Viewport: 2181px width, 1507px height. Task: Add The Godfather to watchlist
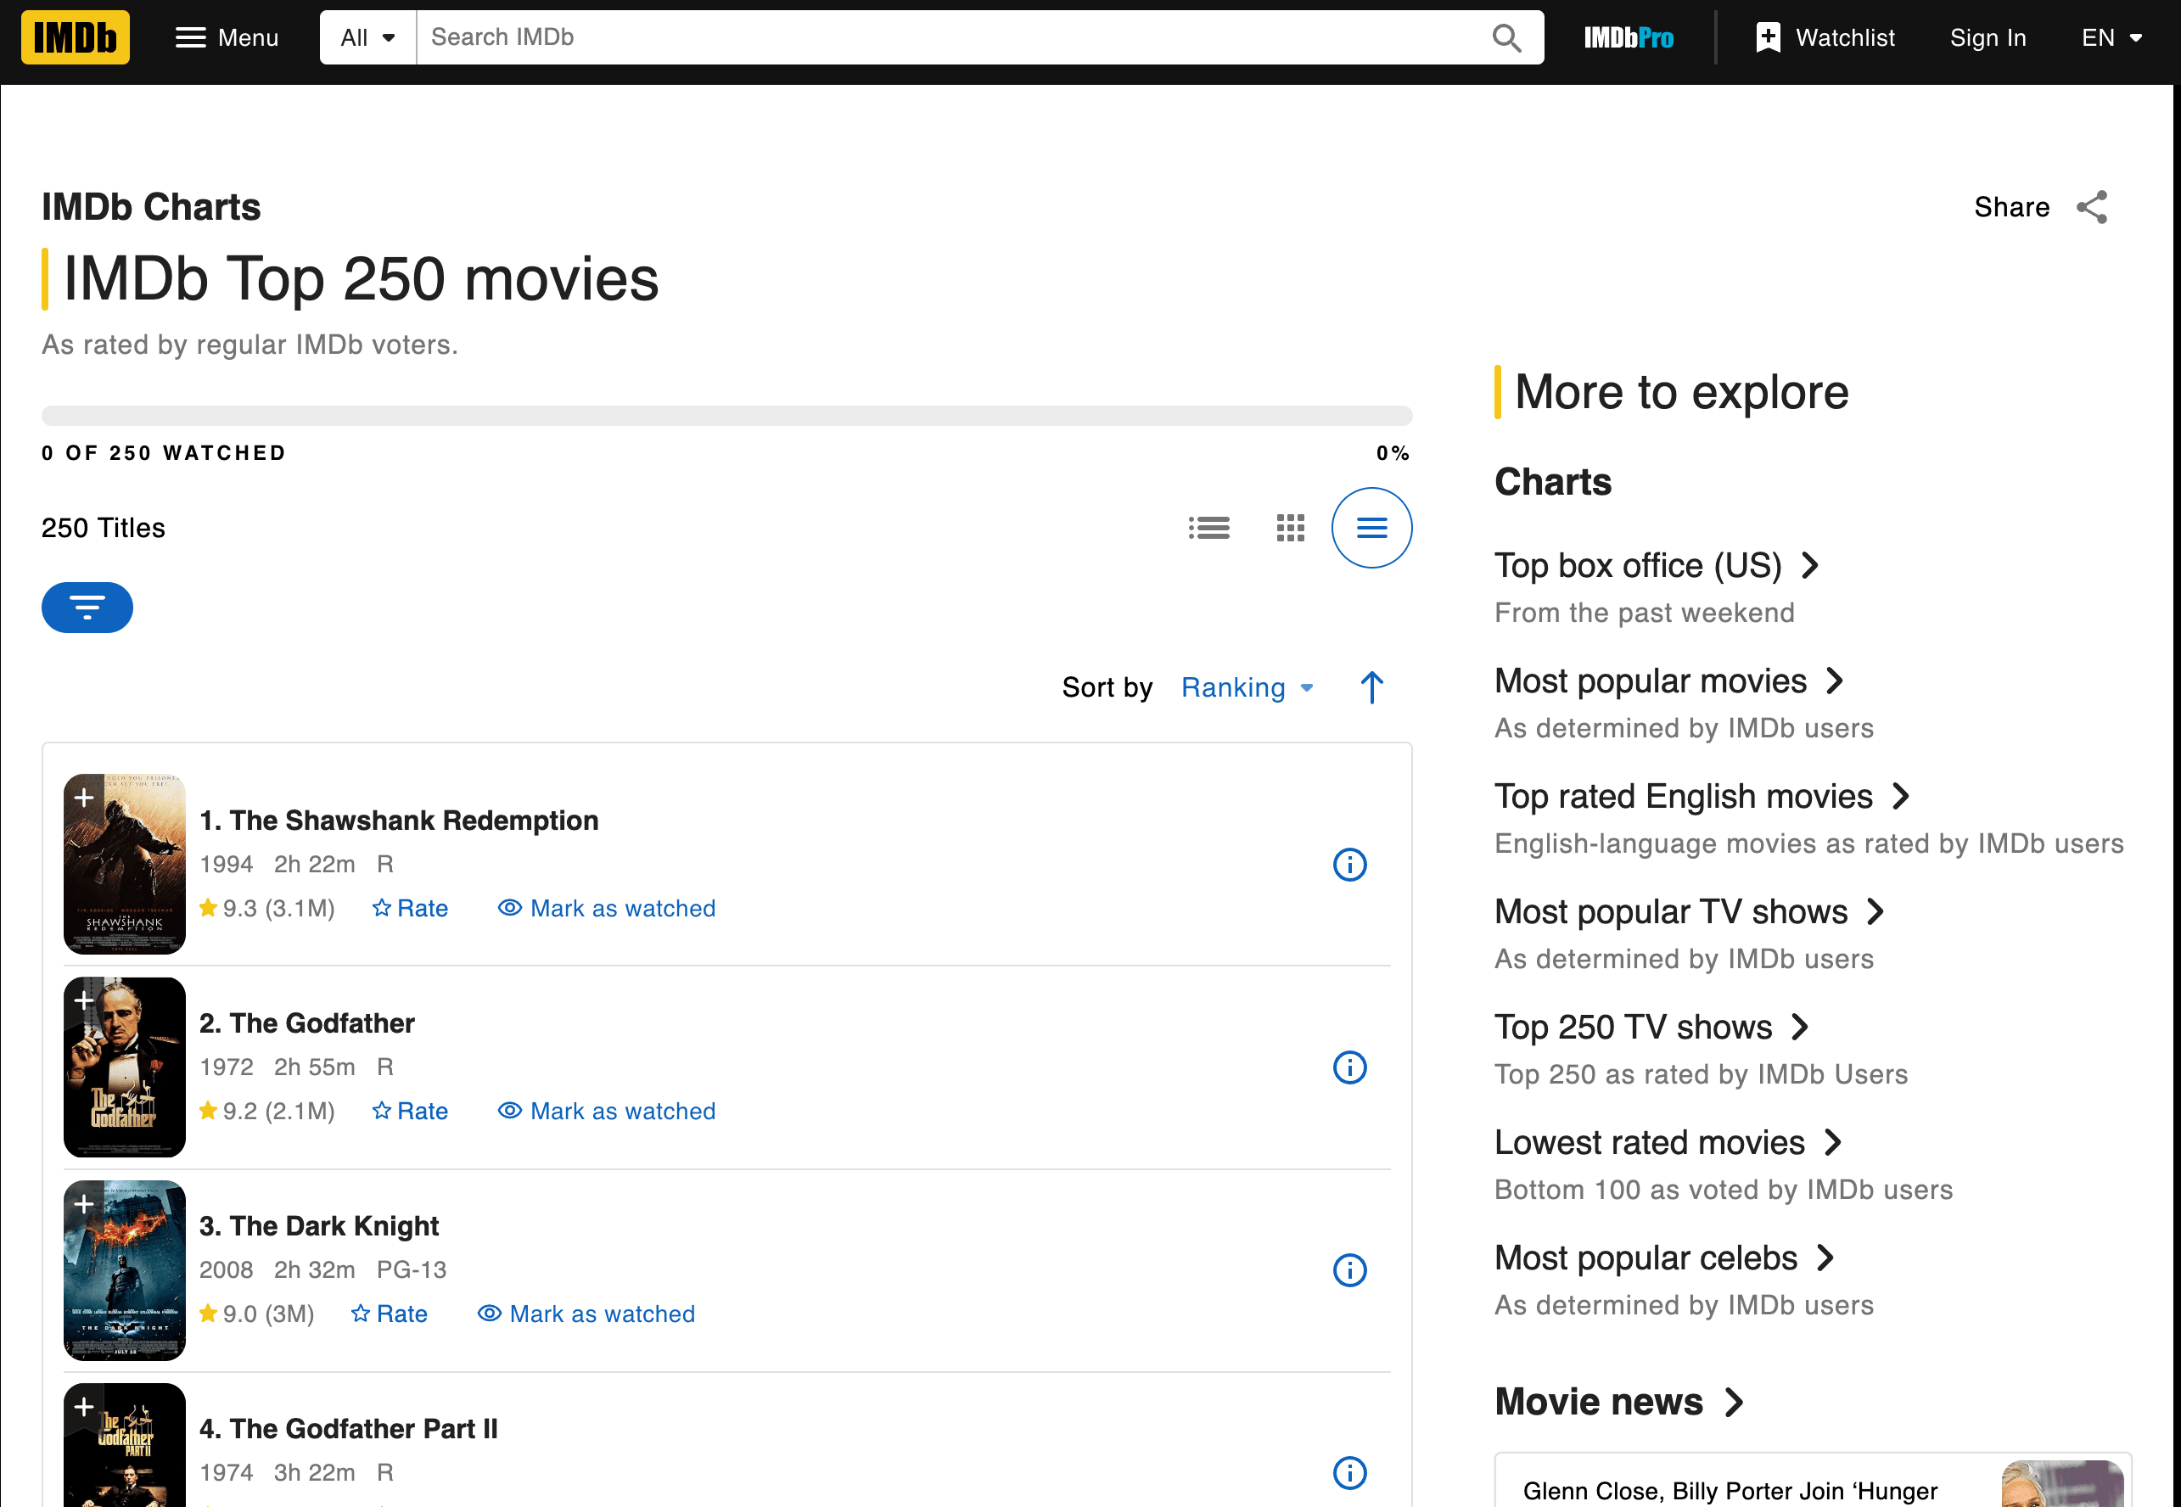83,1000
